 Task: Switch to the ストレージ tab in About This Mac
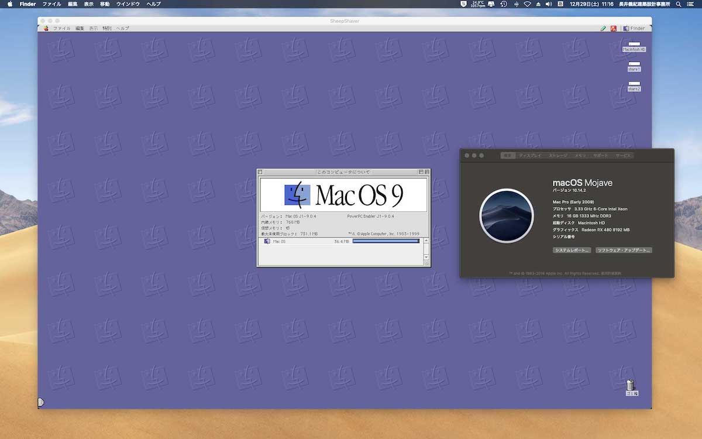558,156
